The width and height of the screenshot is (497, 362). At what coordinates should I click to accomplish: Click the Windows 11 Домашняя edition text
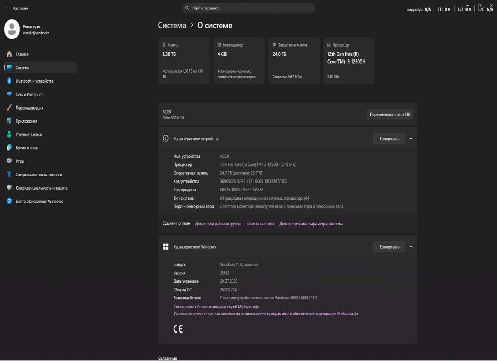pos(239,264)
